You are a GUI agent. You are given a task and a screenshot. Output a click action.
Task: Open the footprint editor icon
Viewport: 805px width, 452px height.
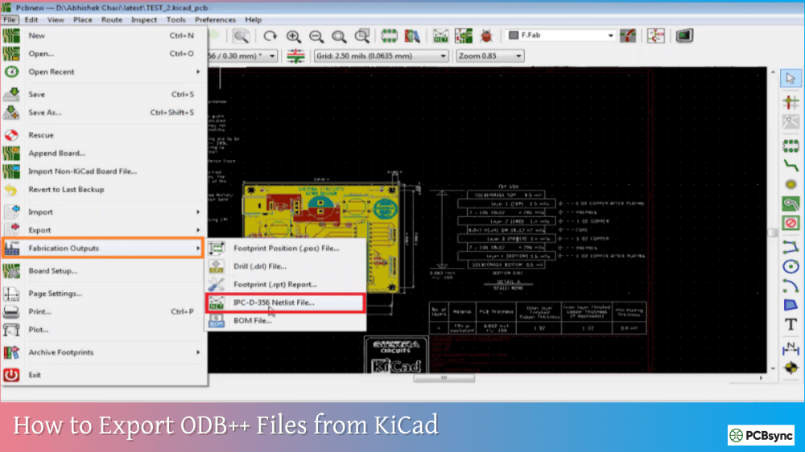[389, 36]
